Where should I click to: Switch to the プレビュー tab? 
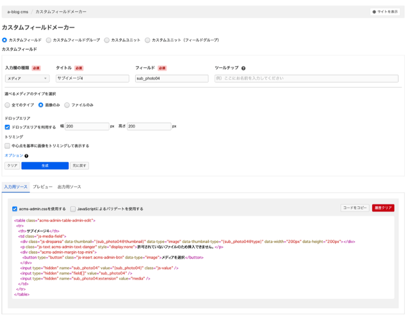tap(42, 187)
